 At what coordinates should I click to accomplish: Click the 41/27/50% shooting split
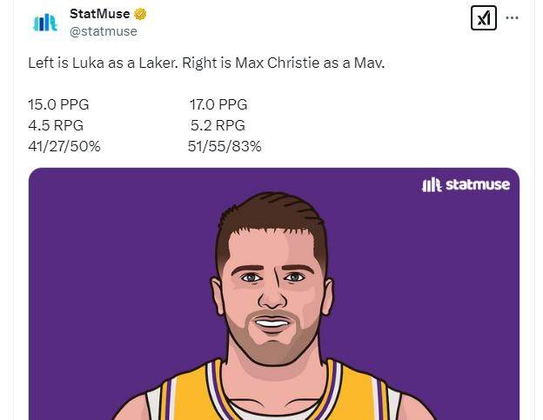pyautogui.click(x=64, y=146)
